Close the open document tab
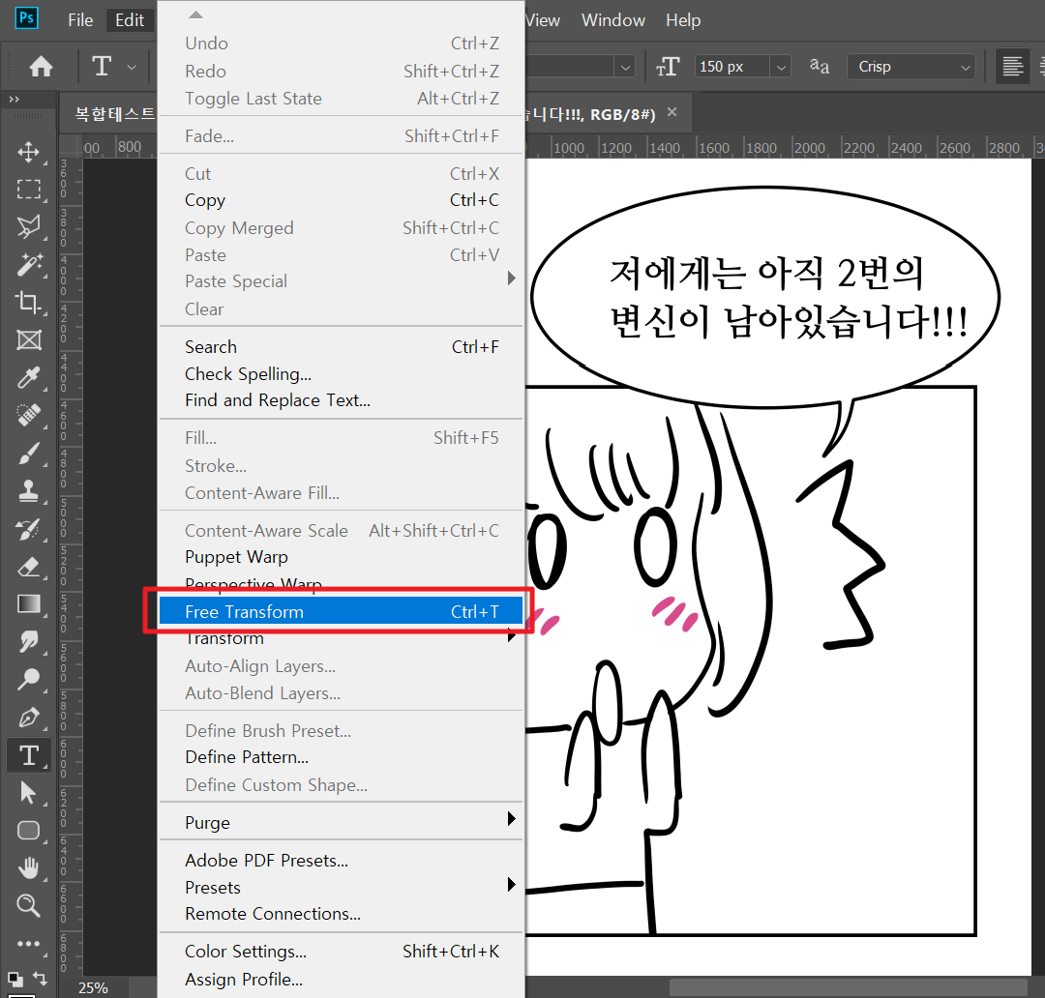This screenshot has width=1045, height=998. click(x=672, y=113)
